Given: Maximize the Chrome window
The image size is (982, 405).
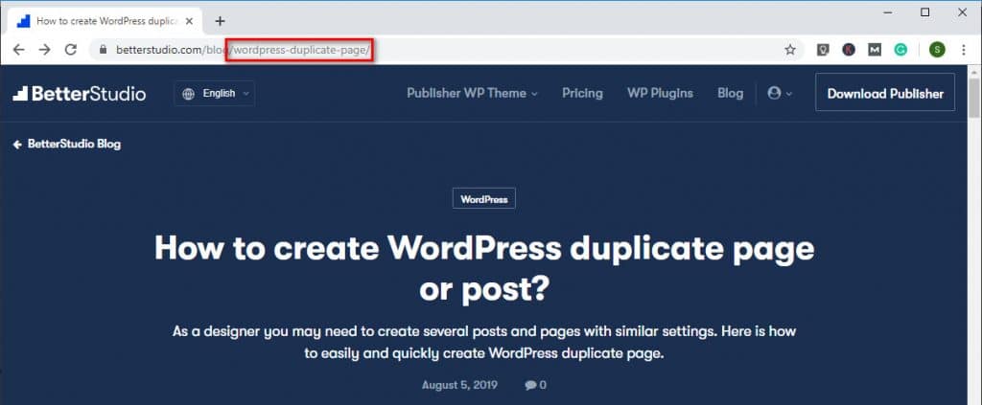Looking at the screenshot, I should 925,12.
